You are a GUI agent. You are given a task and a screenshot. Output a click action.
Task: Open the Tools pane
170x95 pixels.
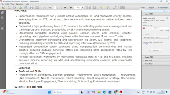(142, 8)
